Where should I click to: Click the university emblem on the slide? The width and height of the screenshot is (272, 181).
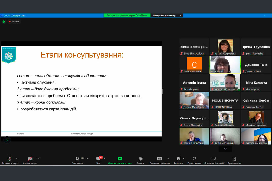coord(9,55)
